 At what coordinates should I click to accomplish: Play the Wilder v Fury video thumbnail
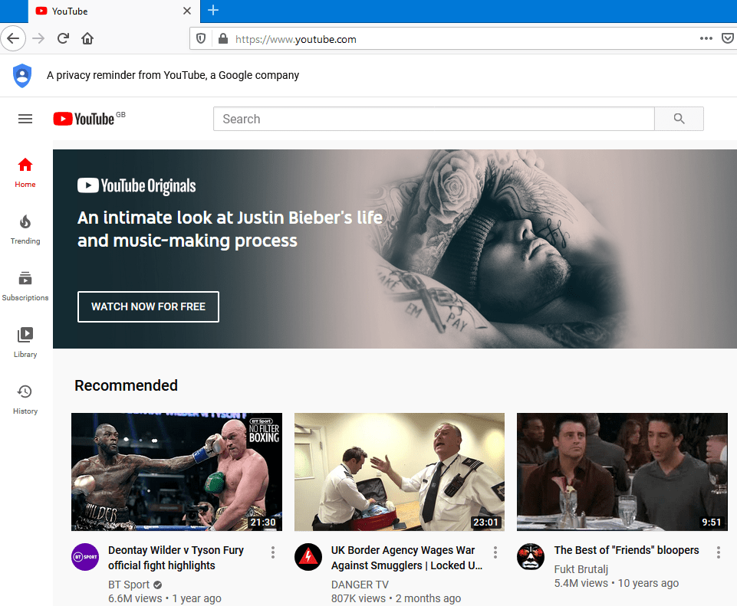click(176, 472)
